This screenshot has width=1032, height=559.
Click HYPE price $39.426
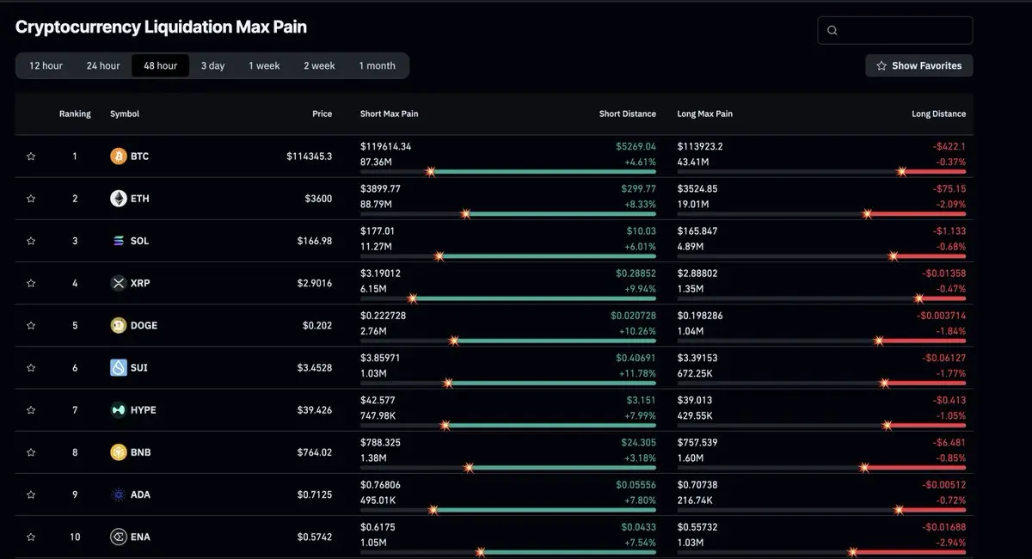click(x=315, y=410)
